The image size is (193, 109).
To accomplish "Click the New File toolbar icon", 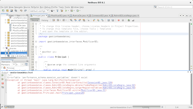I will pos(3,11).
